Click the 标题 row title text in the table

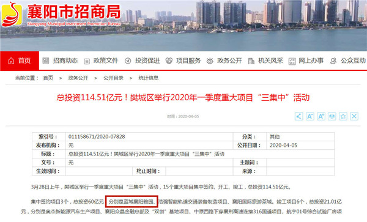click(x=146, y=154)
